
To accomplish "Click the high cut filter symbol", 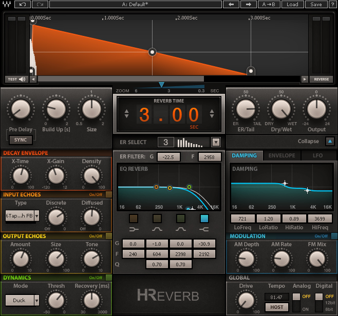I will point(204,229).
